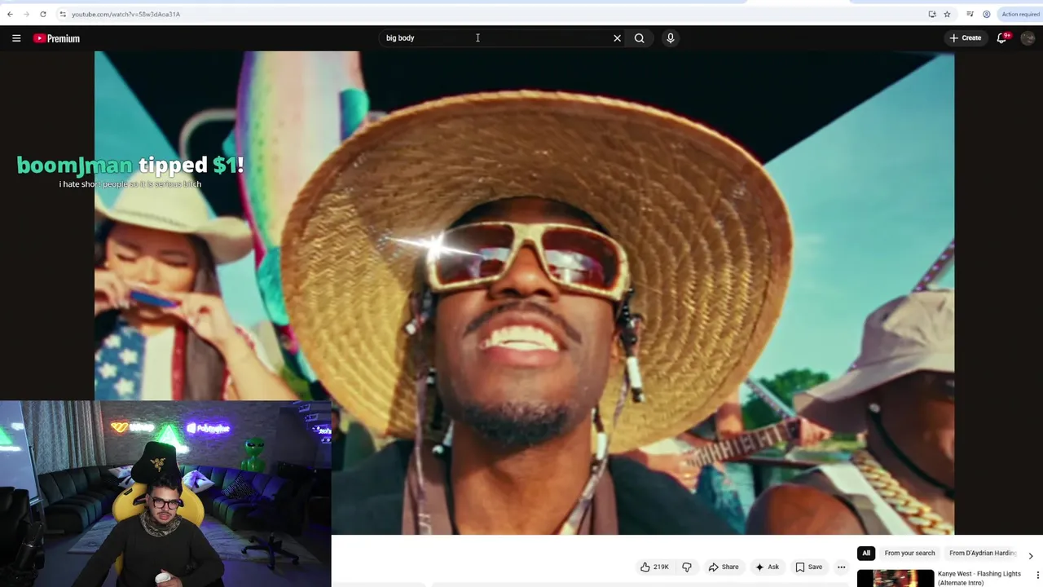Select the From D'Aydrian Harding chip
The image size is (1043, 587).
tap(983, 554)
